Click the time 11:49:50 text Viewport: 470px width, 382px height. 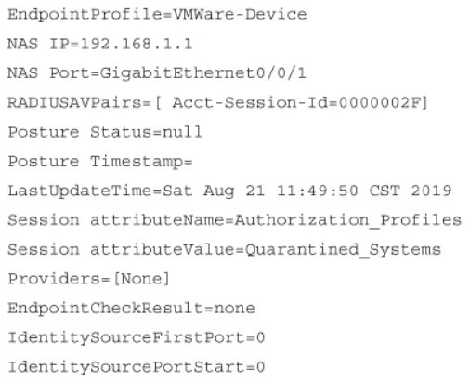coord(318,191)
